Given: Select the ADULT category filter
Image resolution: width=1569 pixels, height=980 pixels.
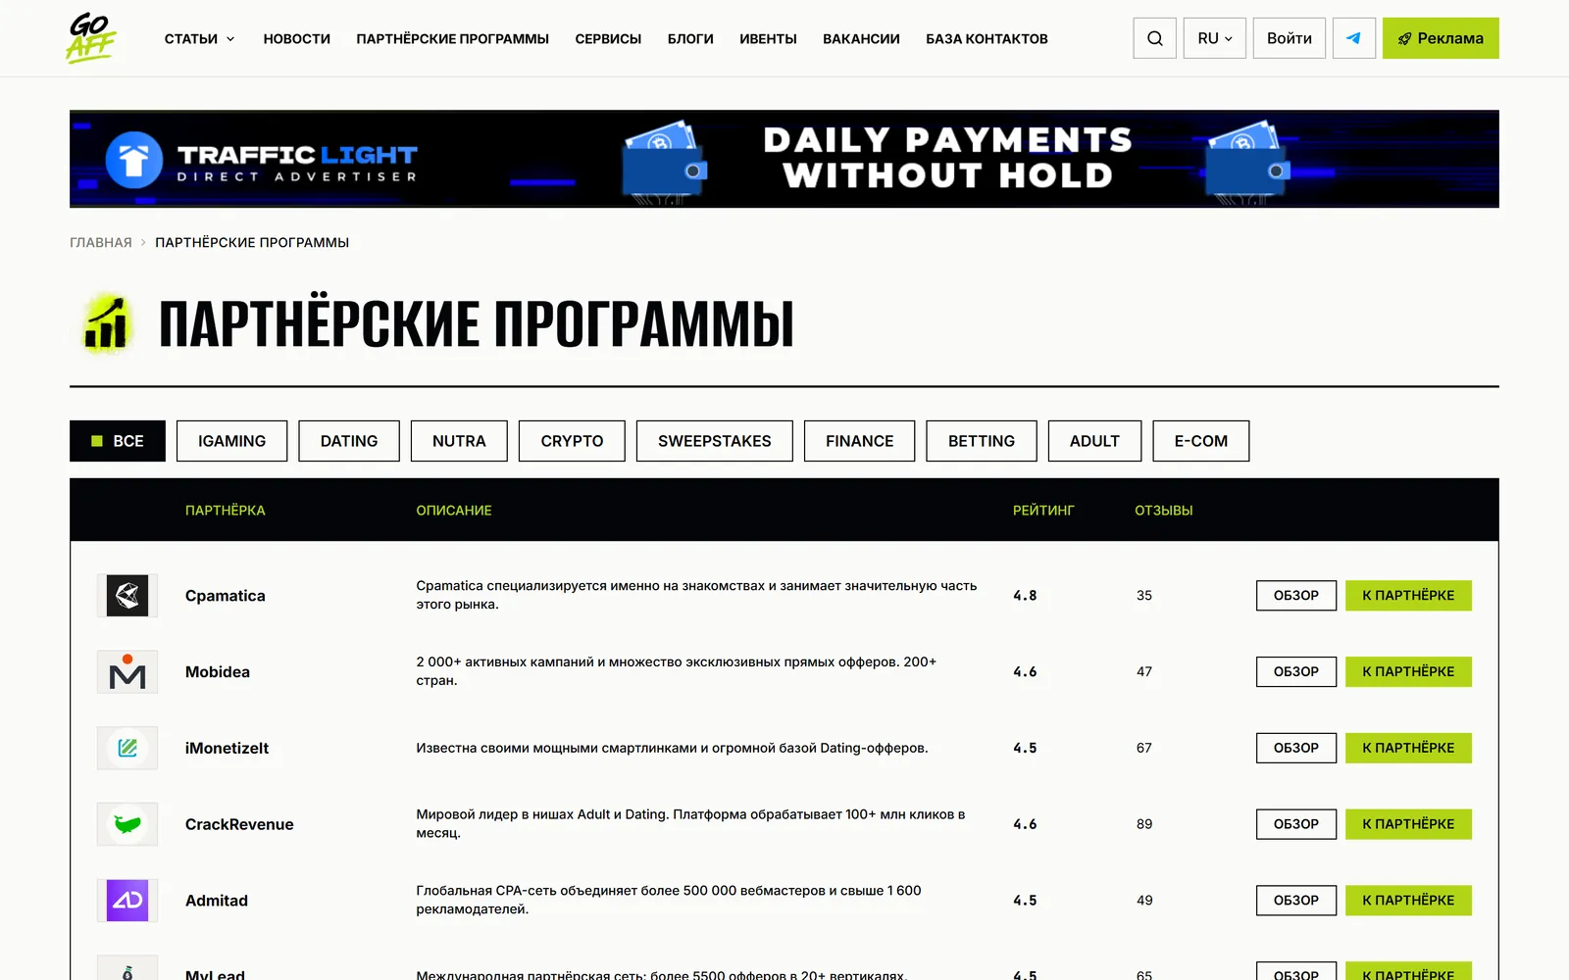Looking at the screenshot, I should [x=1094, y=441].
